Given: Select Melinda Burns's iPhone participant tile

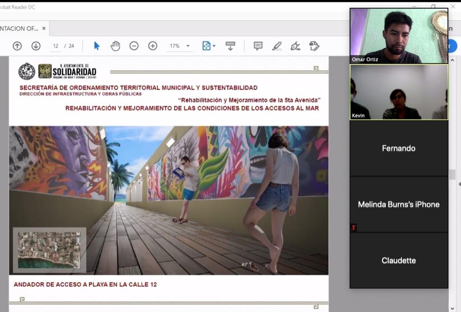Looking at the screenshot, I should 398,204.
